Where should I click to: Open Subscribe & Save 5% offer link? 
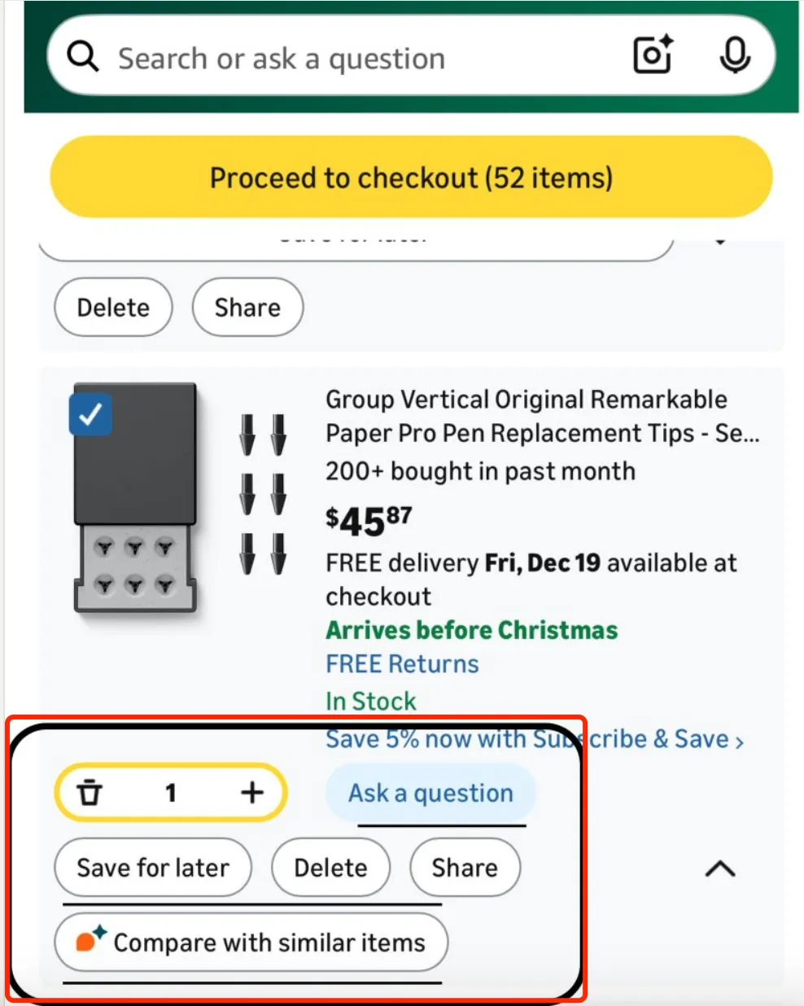pyautogui.click(x=534, y=739)
